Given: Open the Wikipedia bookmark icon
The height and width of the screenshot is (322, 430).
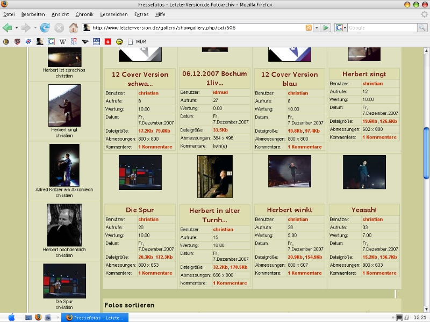Looking at the screenshot, I should coord(62,41).
